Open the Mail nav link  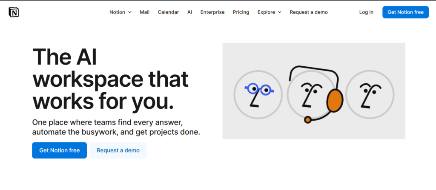[x=145, y=12]
